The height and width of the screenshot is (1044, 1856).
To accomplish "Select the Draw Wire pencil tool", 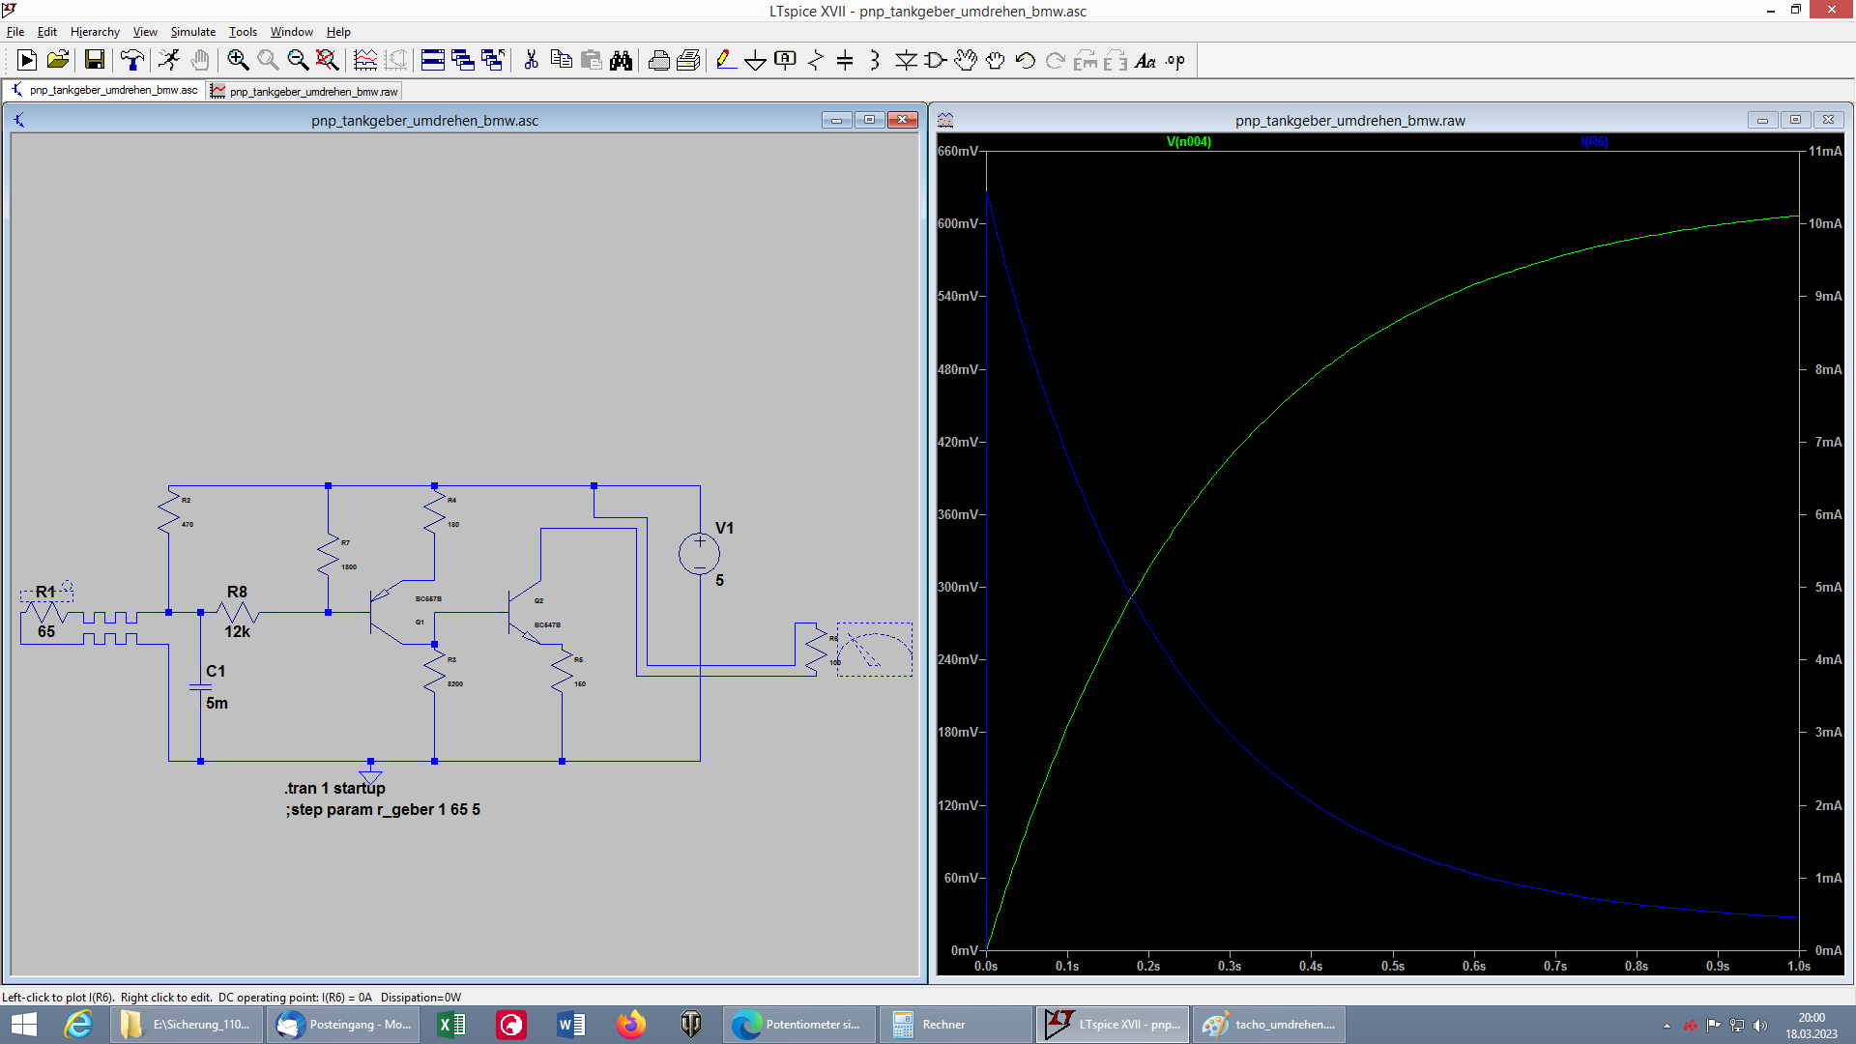I will click(726, 61).
